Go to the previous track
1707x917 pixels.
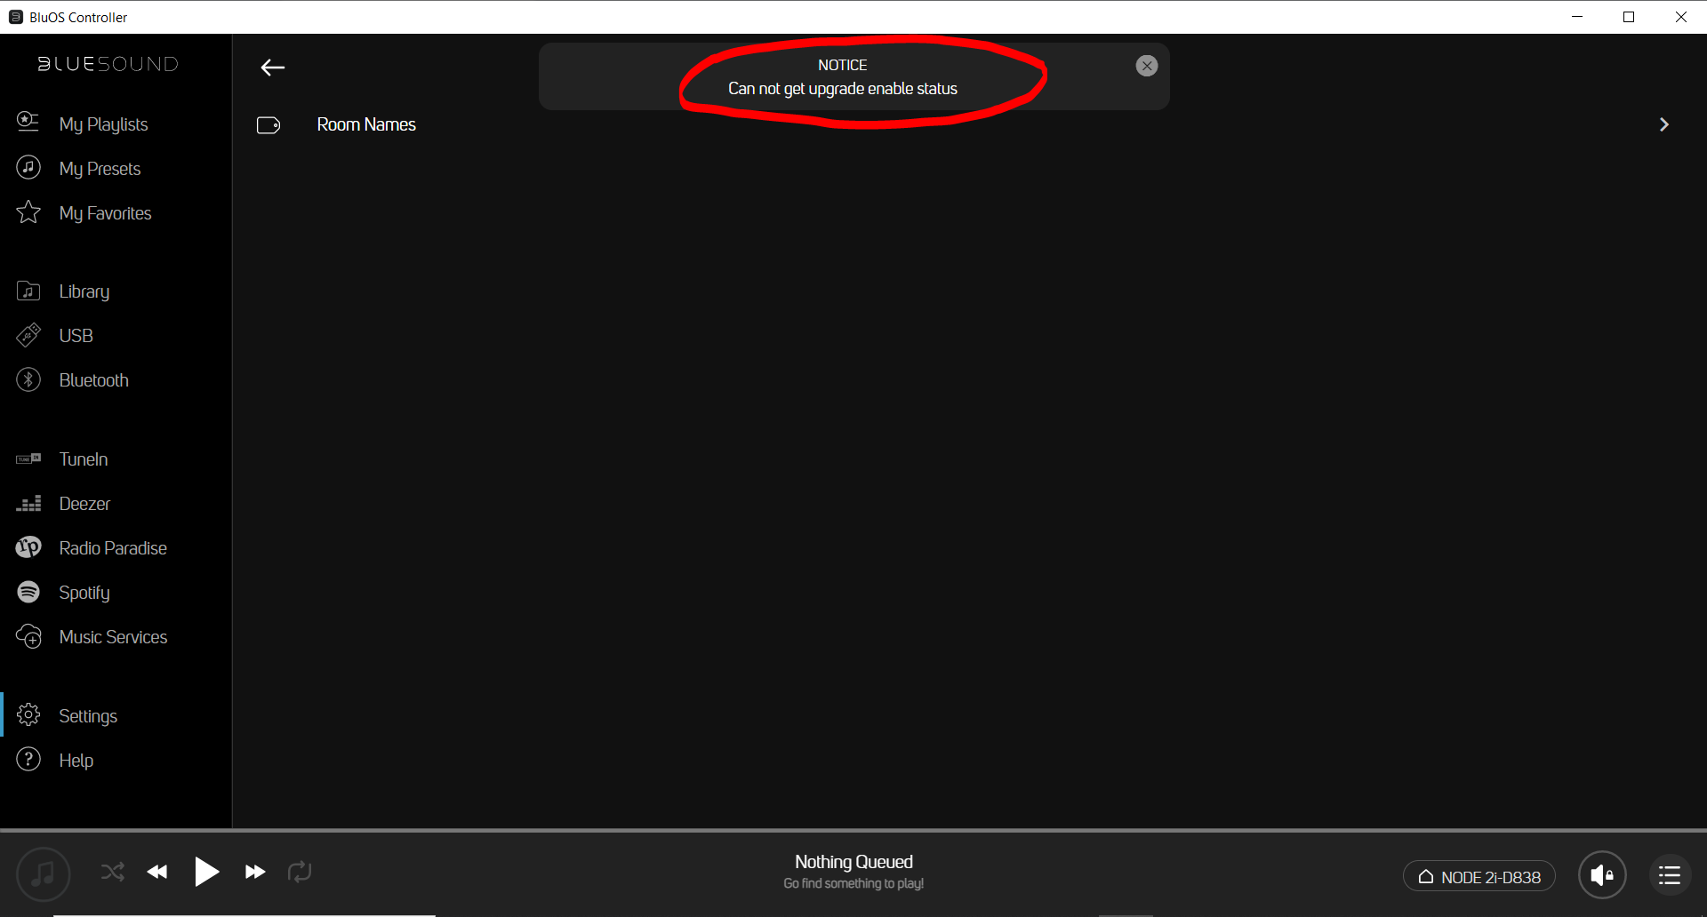coord(157,872)
